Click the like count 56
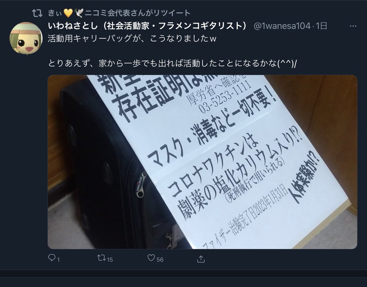Image resolution: width=367 pixels, height=287 pixels. click(x=160, y=259)
